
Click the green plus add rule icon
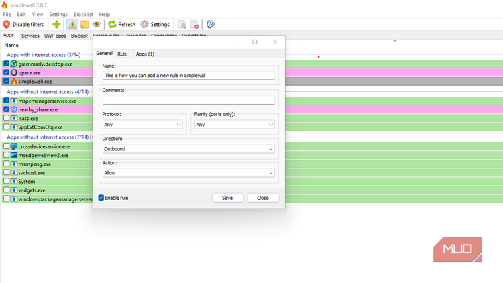coord(56,24)
